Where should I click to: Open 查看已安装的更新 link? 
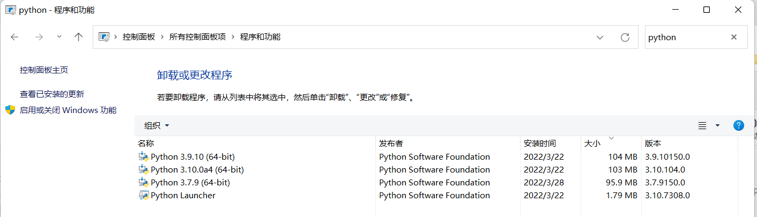coord(52,94)
